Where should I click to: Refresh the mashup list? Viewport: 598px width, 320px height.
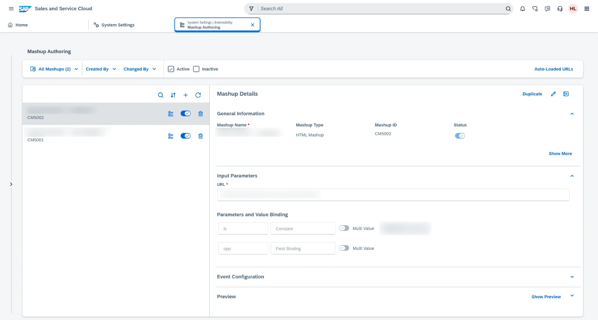(x=198, y=95)
